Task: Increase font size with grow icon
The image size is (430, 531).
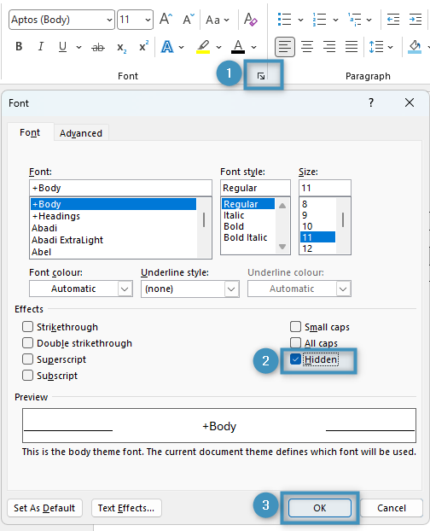Action: (x=166, y=20)
